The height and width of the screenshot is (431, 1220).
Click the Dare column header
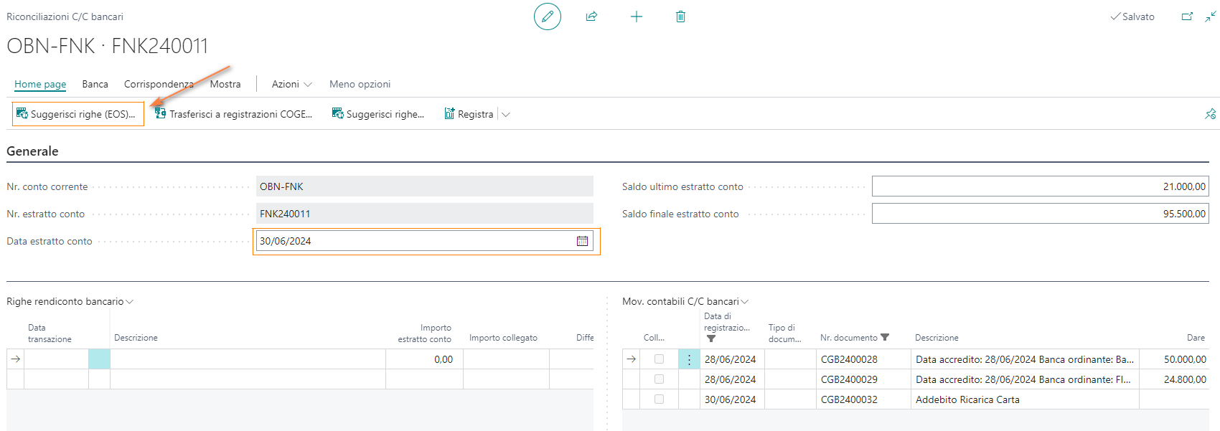click(x=1196, y=338)
